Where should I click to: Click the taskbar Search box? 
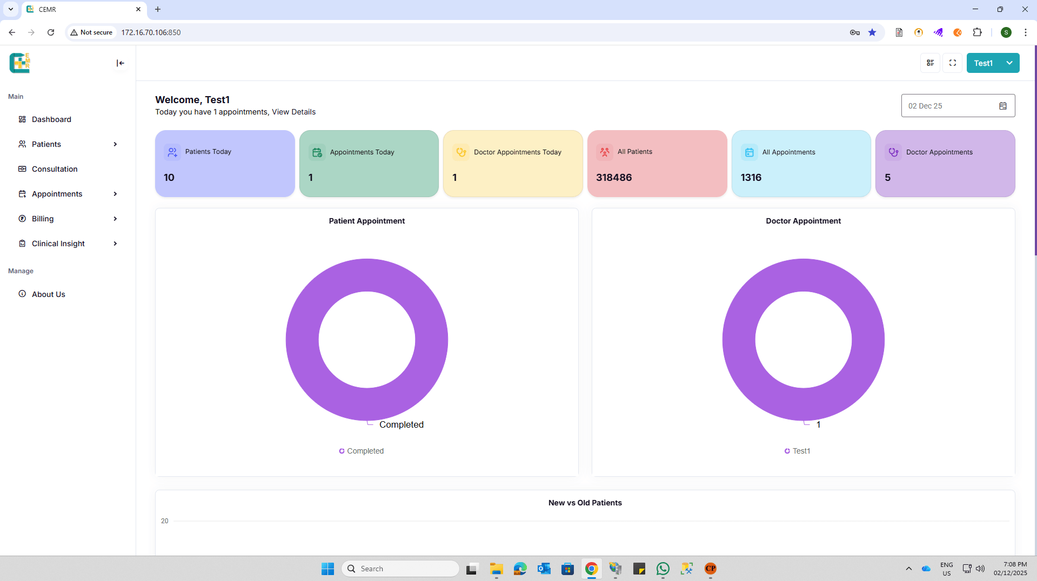[x=400, y=569]
